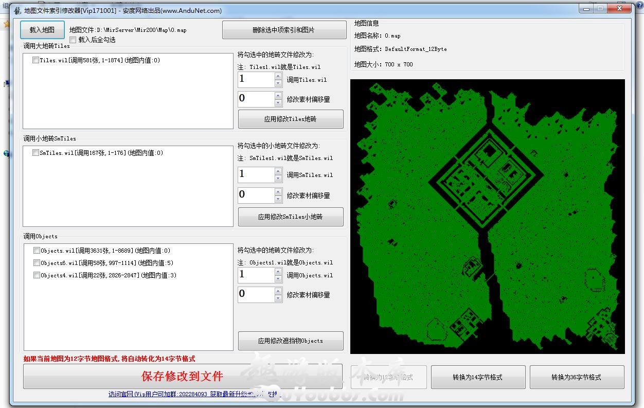The height and width of the screenshot is (408, 644).
Task: Enable the 载入后全勾选 checkbox
Action: (x=73, y=40)
